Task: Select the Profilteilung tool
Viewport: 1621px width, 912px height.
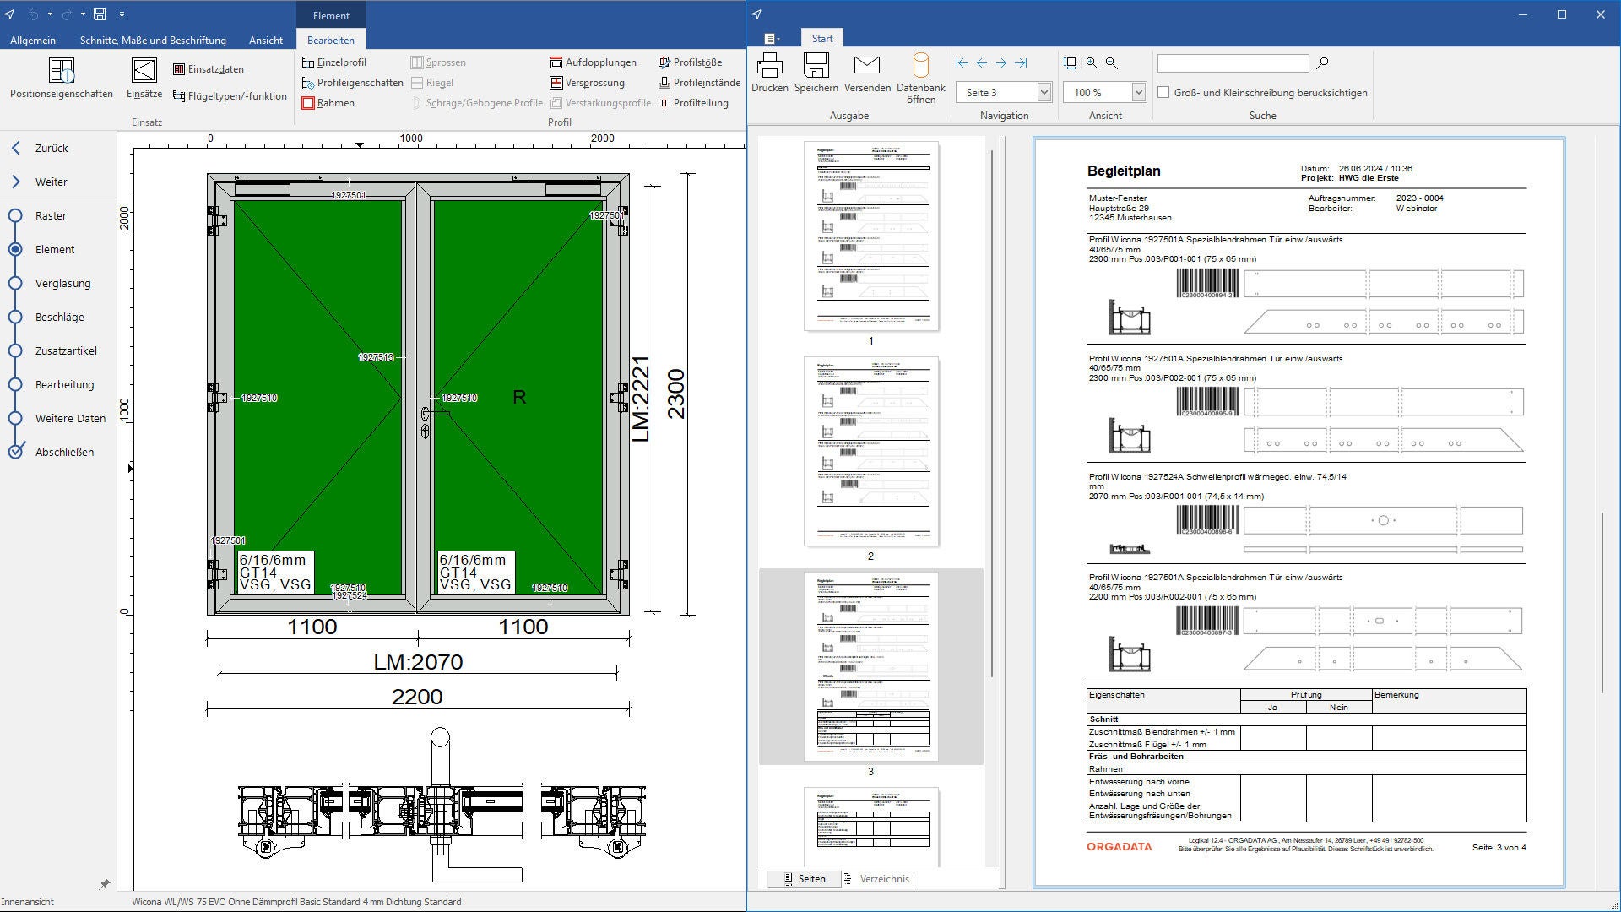Action: tap(693, 103)
